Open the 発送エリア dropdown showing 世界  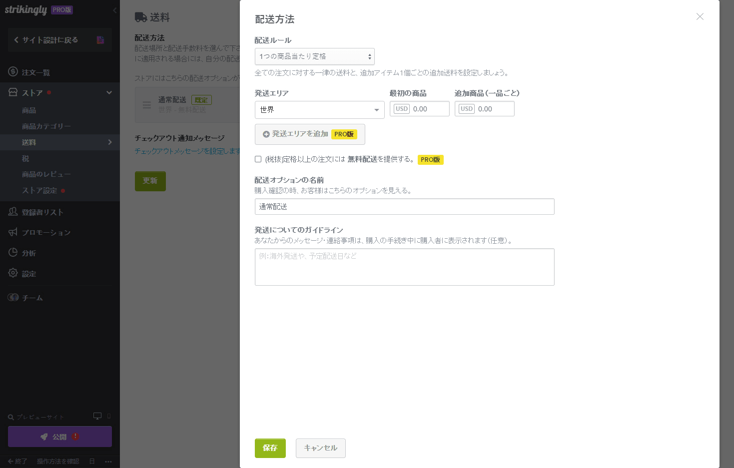point(319,110)
